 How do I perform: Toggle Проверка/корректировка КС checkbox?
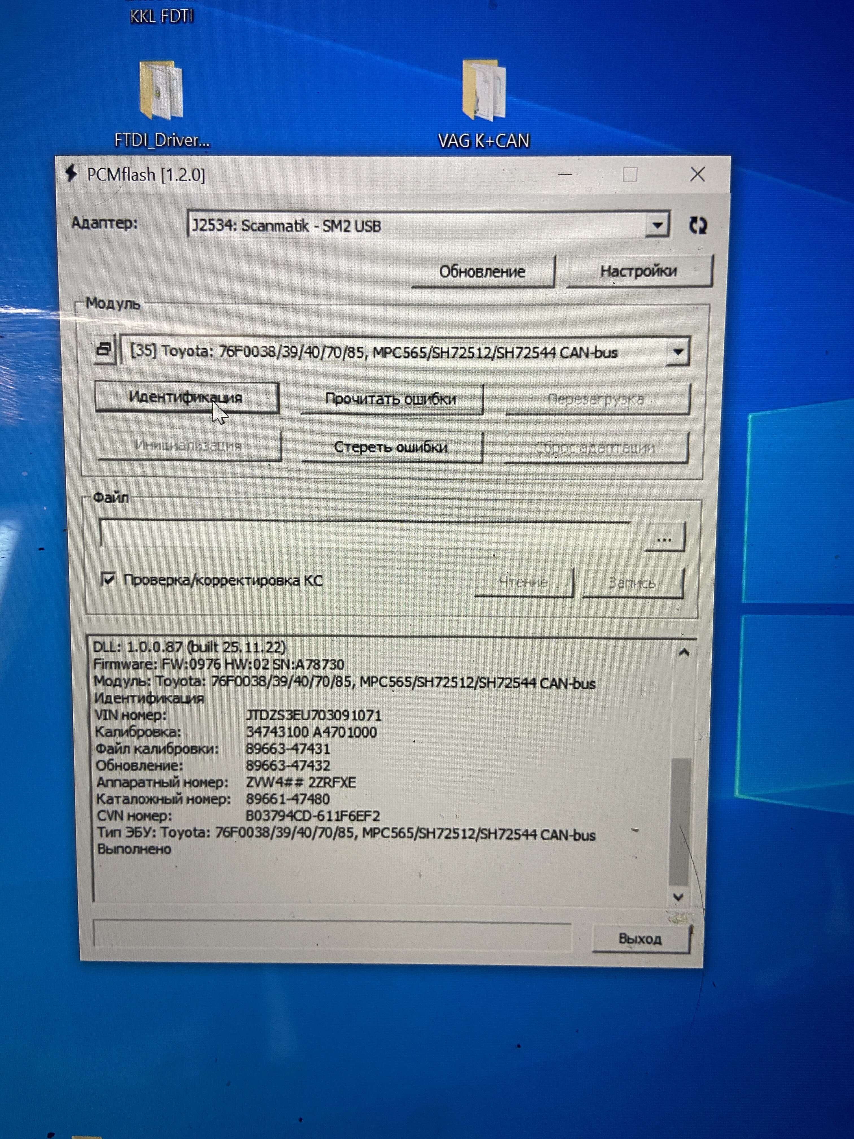pyautogui.click(x=108, y=580)
